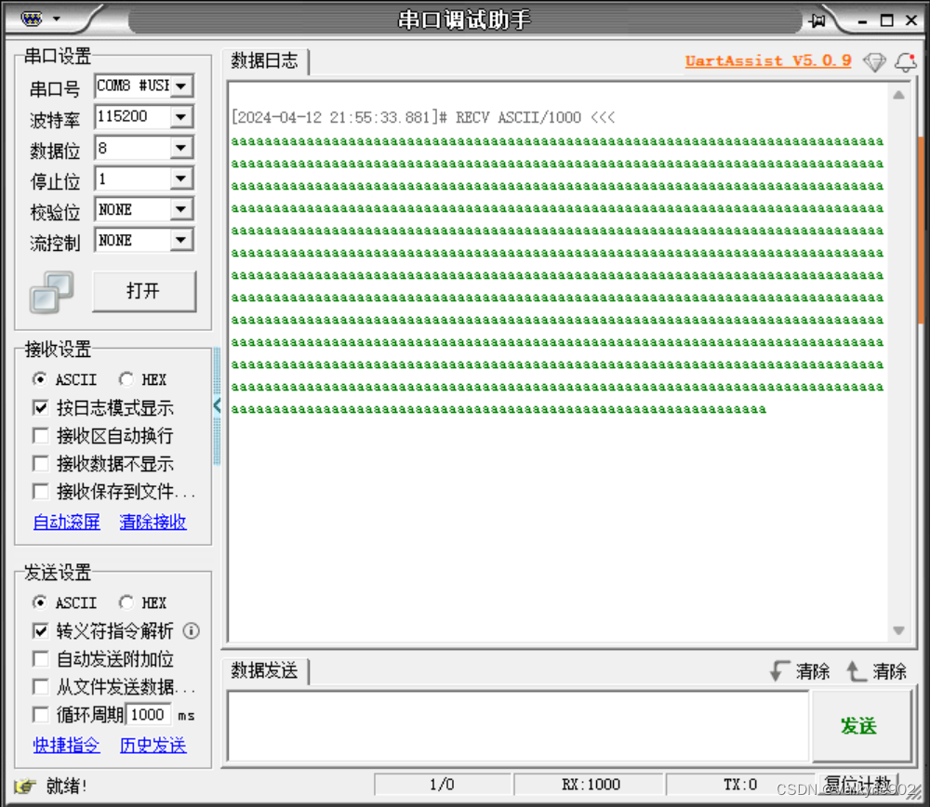Open the 历史发送 link
The width and height of the screenshot is (930, 807).
(153, 746)
